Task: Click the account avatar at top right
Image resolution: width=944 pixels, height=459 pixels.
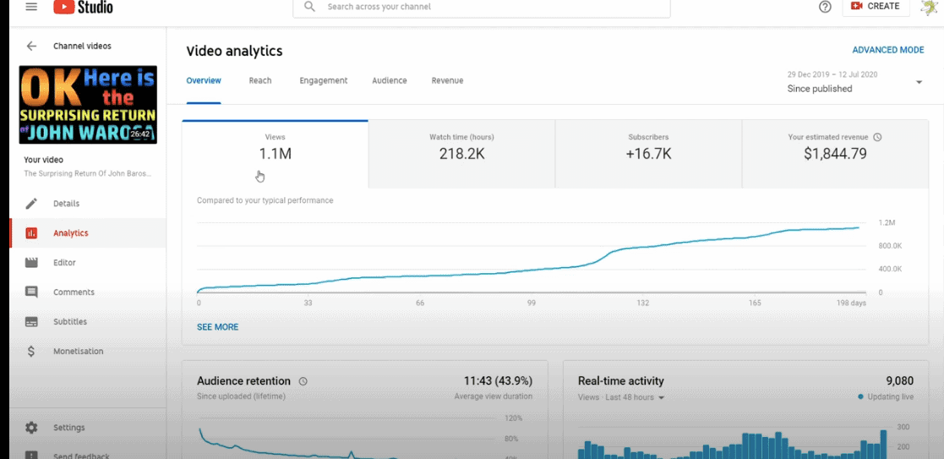Action: (x=928, y=7)
